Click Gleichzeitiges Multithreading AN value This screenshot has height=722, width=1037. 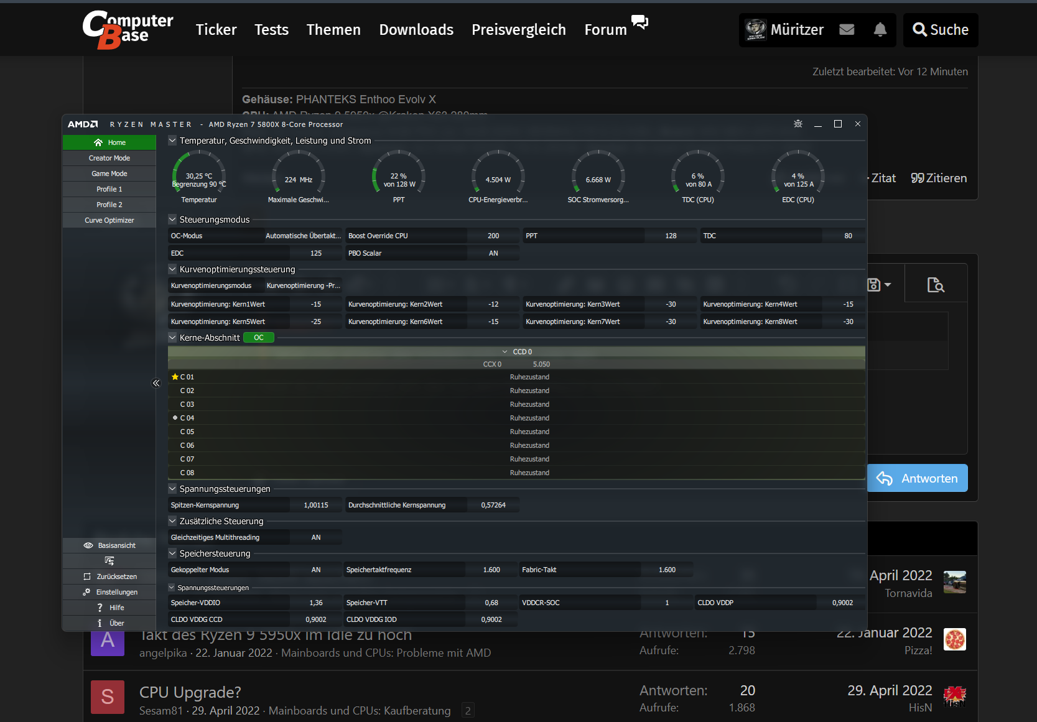click(x=316, y=537)
